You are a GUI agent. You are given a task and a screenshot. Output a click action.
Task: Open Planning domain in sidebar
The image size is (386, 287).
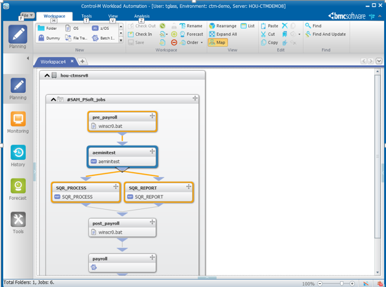18,89
